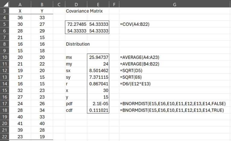Select the X header cell in column A
The width and height of the screenshot is (231, 141).
20,11
